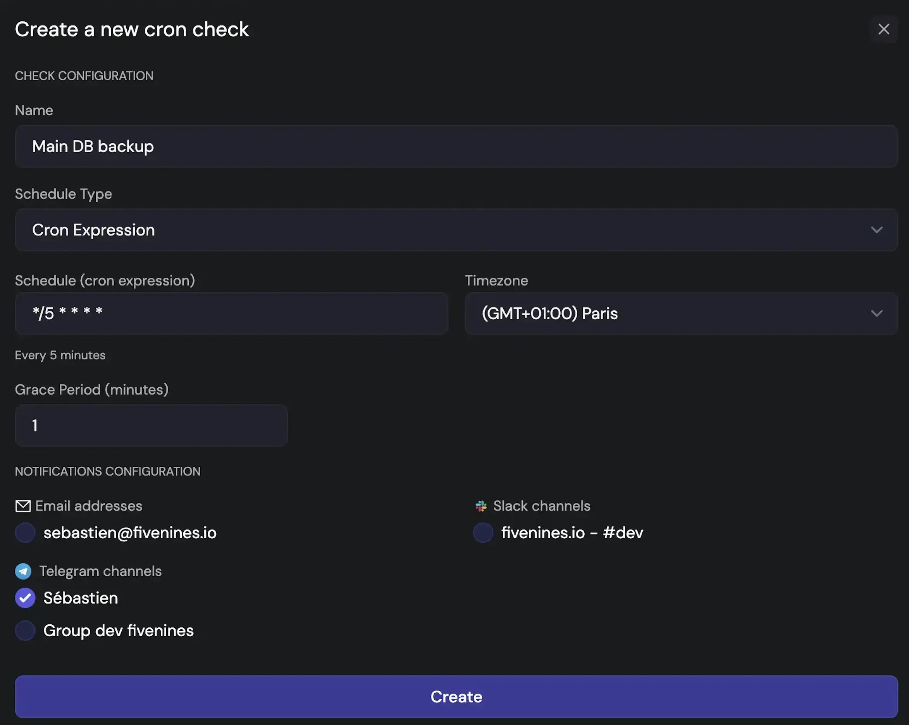Focus the Name input field

[x=455, y=146]
